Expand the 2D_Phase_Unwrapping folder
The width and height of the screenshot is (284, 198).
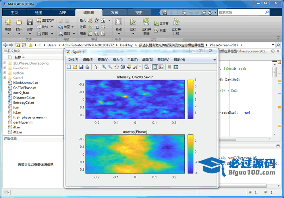coord(5,63)
